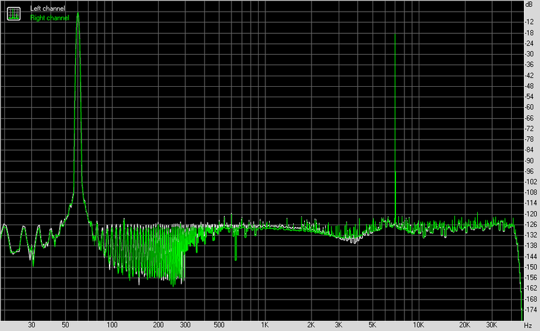Image resolution: width=540 pixels, height=331 pixels.
Task: Click the "-174" dB axis value
Action: [x=531, y=309]
